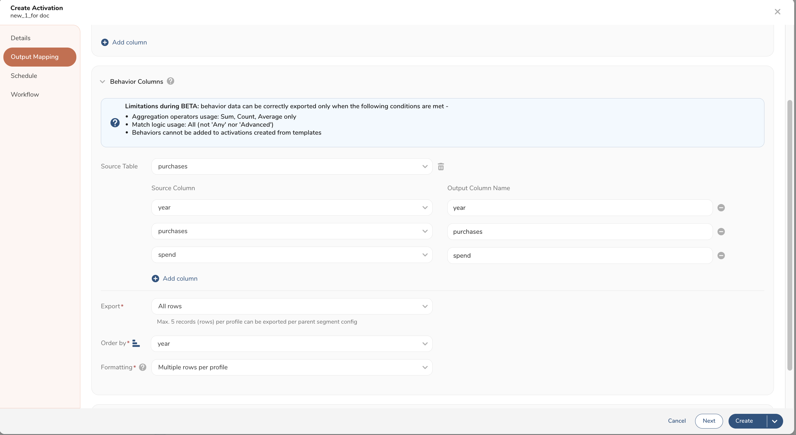This screenshot has height=435, width=796.
Task: Click the year output column name field
Action: 580,208
